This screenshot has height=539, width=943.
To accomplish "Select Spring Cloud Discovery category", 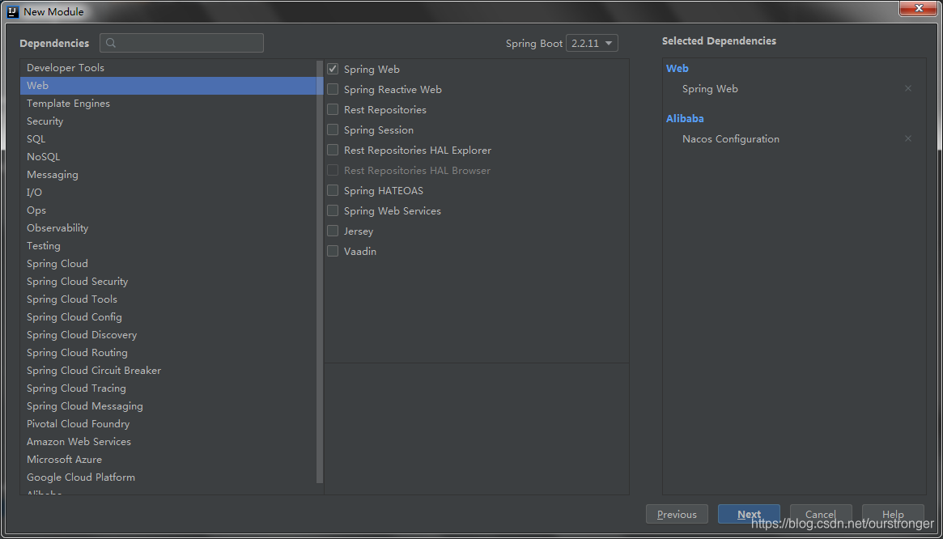I will pyautogui.click(x=169, y=335).
